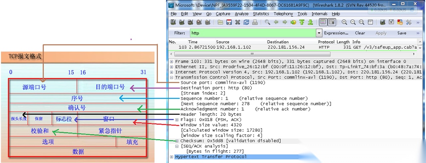
Task: Show hidden filter toolbar items chevron
Action: (x=418, y=33)
